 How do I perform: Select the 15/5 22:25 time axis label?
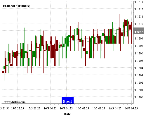coord(18,108)
